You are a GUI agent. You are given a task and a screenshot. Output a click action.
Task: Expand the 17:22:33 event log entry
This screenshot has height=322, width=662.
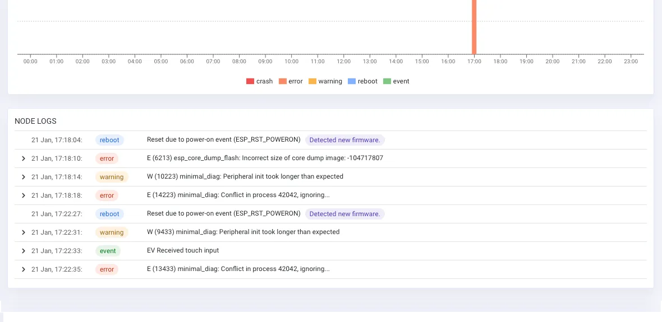[x=23, y=251]
